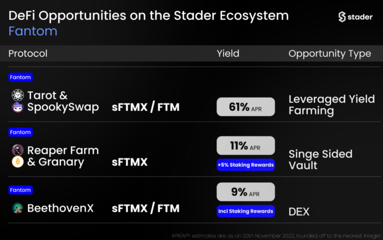Select the Fantom tag above Tarot
The width and height of the screenshot is (383, 240).
click(x=21, y=77)
